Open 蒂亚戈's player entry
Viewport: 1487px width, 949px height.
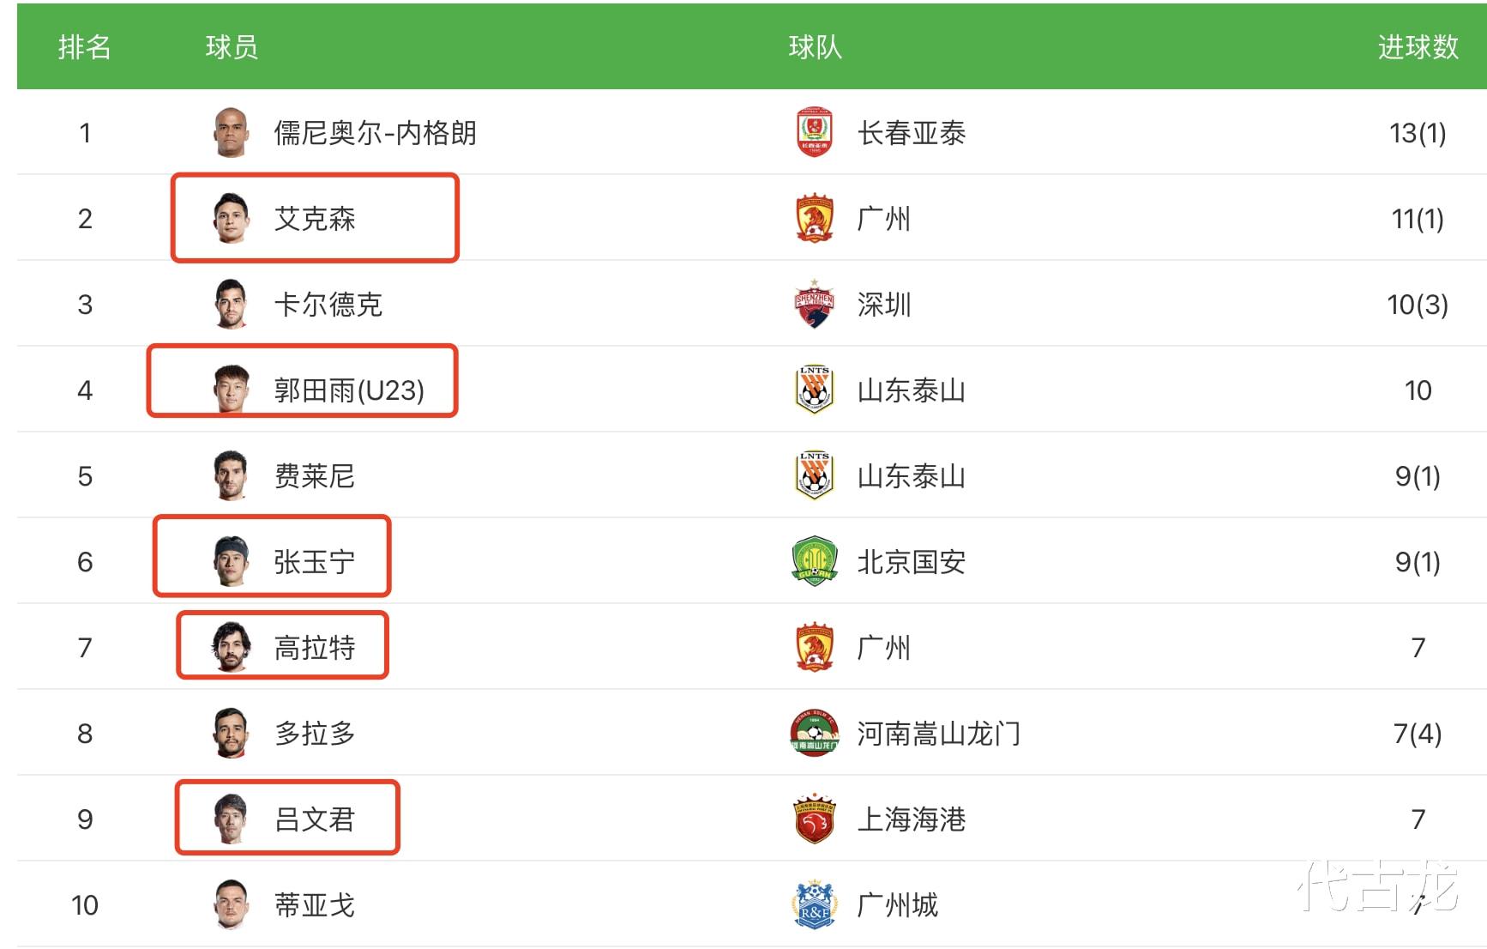point(315,905)
